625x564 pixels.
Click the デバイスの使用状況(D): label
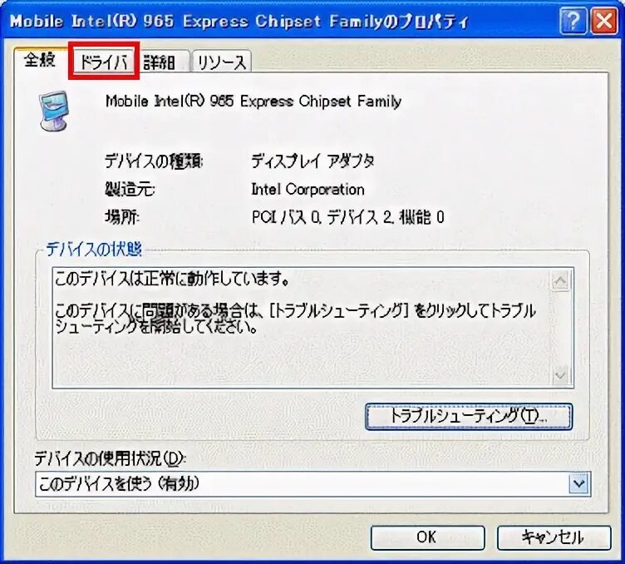(110, 458)
